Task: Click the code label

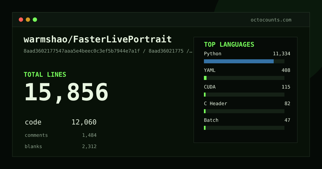Action: tap(33, 122)
